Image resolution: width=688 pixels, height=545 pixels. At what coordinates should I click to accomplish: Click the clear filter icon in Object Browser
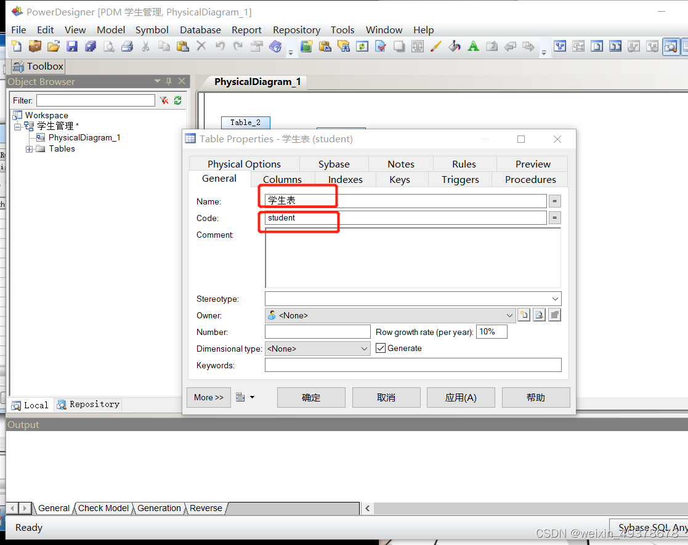(x=164, y=100)
